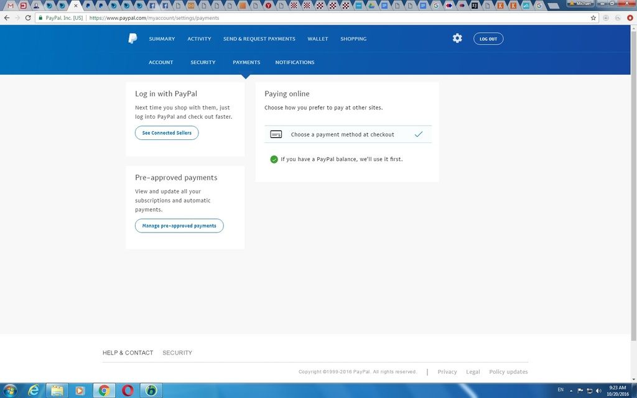Click the 'Log in with PayPal' heading
The width and height of the screenshot is (637, 398).
pos(166,94)
